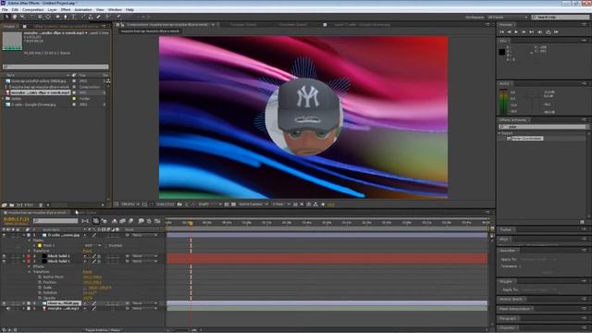Viewport: 592px width, 333px height.
Task: Select Polar Coordinates effect in presets
Action: click(527, 139)
